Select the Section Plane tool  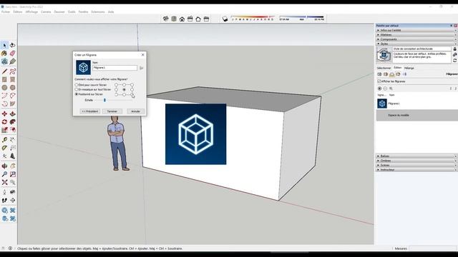[13, 201]
